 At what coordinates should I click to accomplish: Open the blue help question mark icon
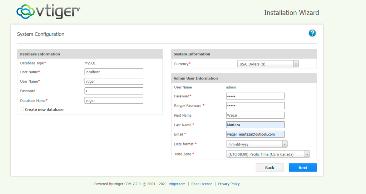tap(312, 33)
